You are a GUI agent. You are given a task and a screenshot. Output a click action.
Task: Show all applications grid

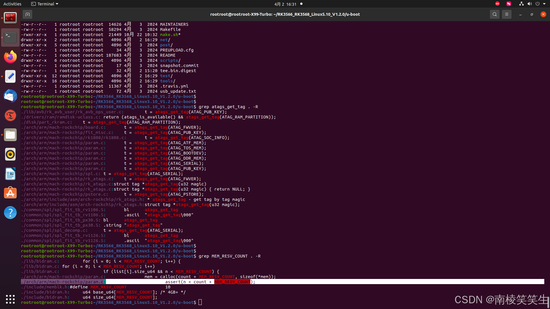pos(10,299)
